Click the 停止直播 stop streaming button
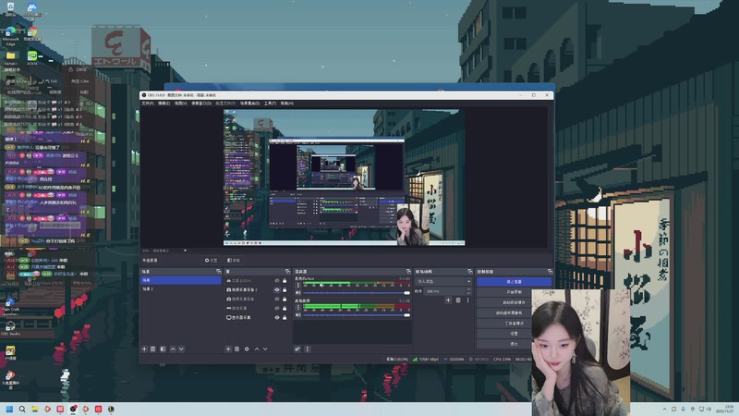 (x=514, y=282)
